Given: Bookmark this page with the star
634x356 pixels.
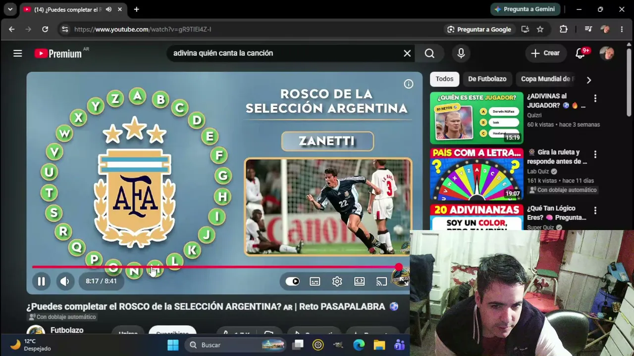Looking at the screenshot, I should coord(540,29).
